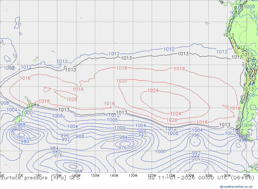Click the 1013 label near 160W upper contour
This screenshot has width=258, height=189.
pos(71,70)
